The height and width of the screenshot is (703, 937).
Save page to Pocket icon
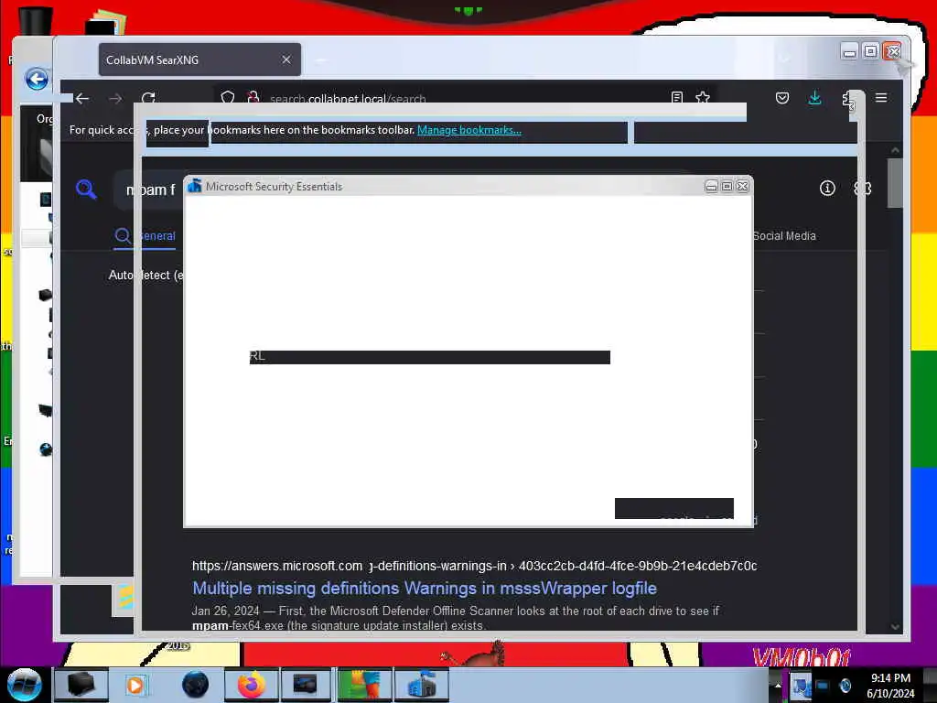(782, 98)
